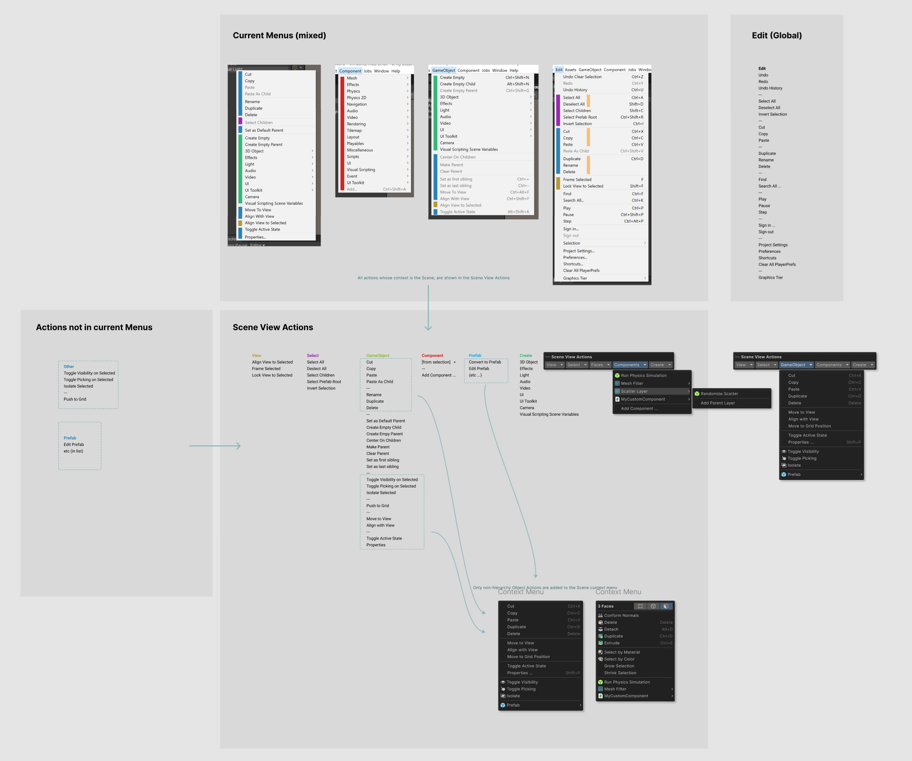The width and height of the screenshot is (912, 761).
Task: Click the Extrude icon
Action: [600, 643]
